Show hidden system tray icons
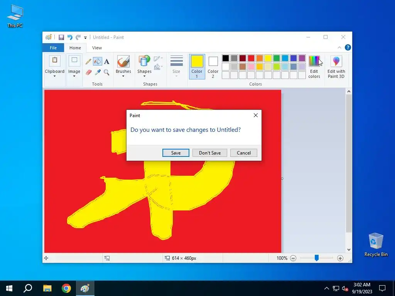The image size is (395, 296). pos(326,288)
